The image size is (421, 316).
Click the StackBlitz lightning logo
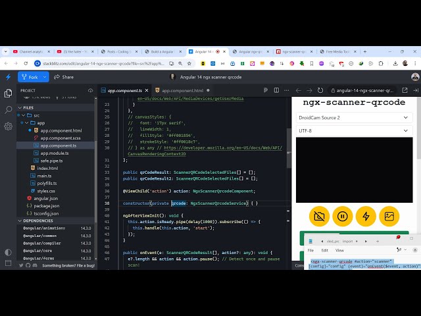[8, 76]
